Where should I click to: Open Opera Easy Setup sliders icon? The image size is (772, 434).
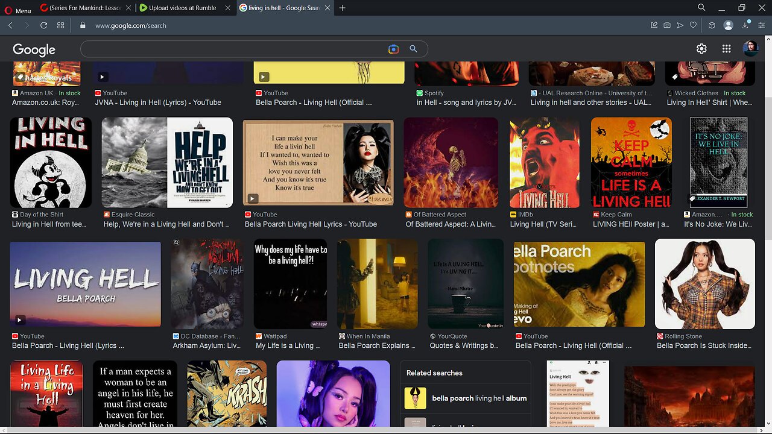pos(762,25)
